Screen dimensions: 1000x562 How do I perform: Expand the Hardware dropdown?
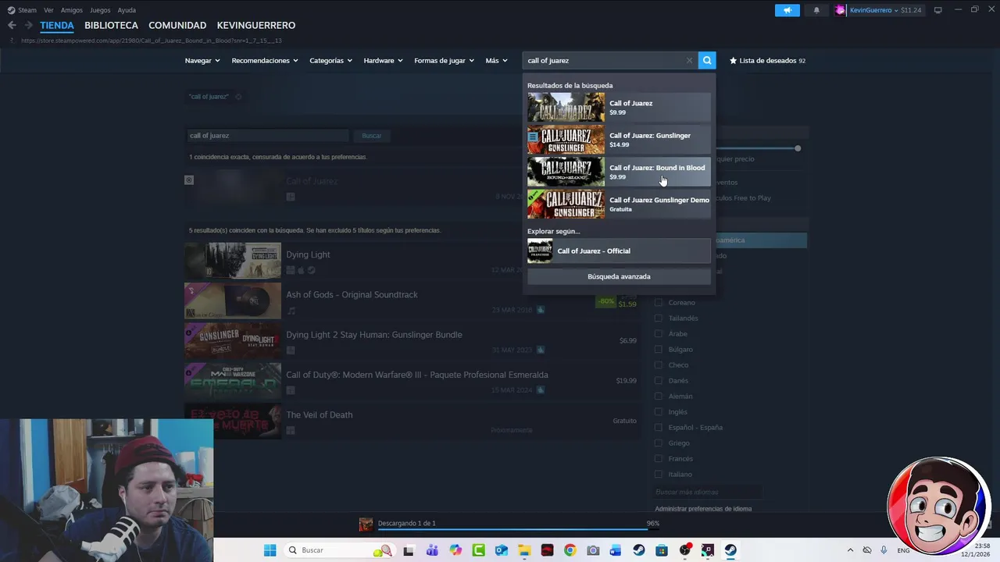[383, 60]
